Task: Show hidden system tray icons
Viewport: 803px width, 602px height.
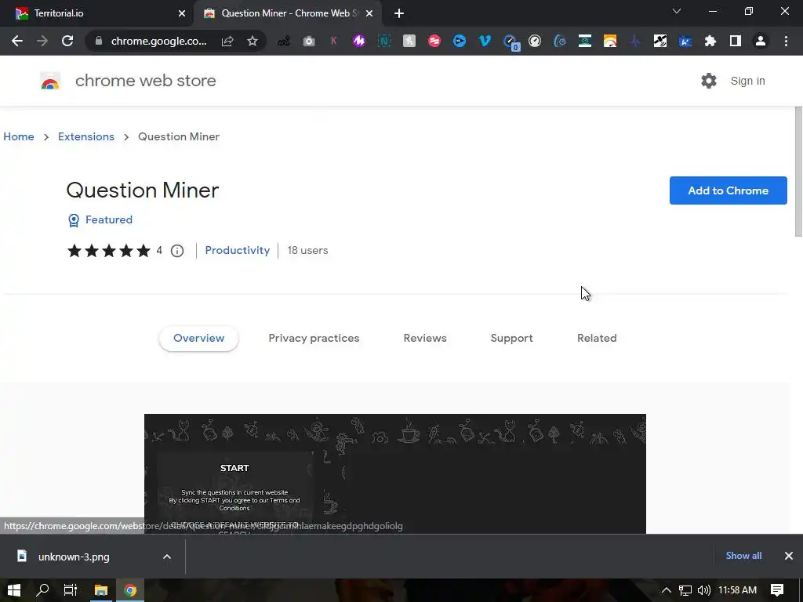Action: [667, 590]
